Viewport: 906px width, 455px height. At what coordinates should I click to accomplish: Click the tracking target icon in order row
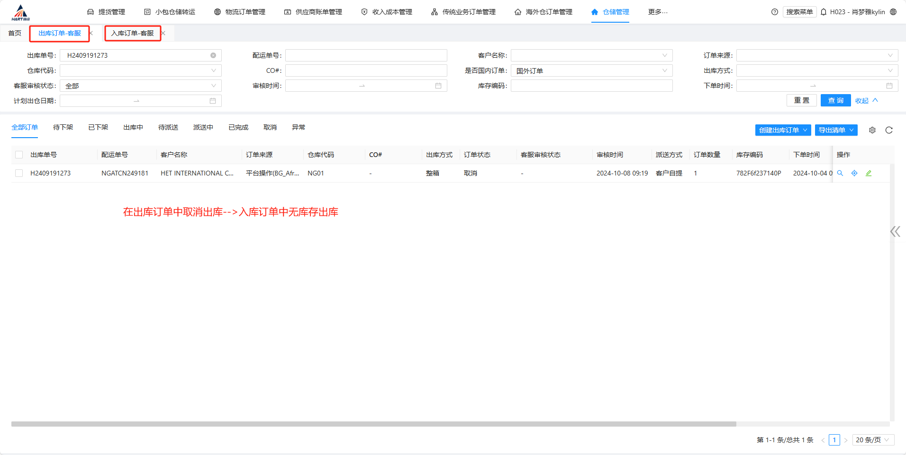tap(854, 173)
